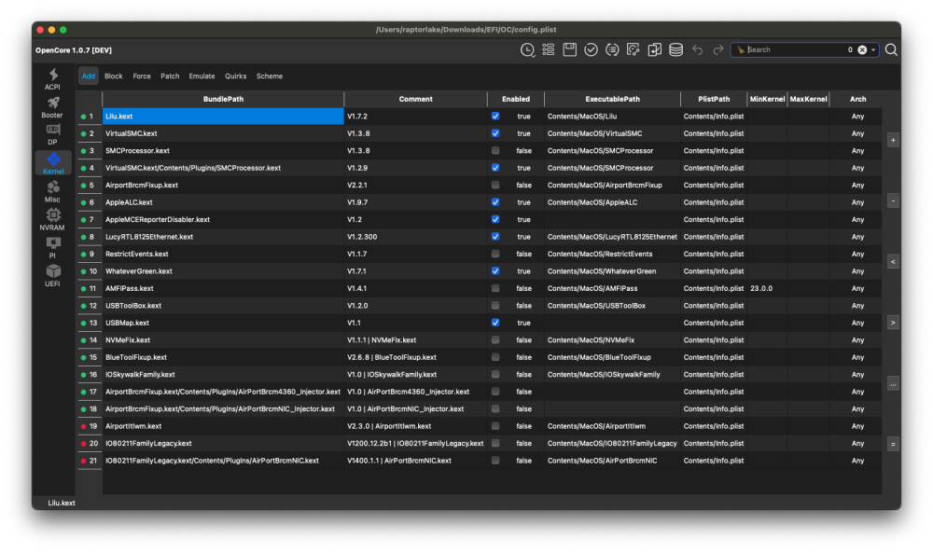Click the copy/import documents icon

655,50
